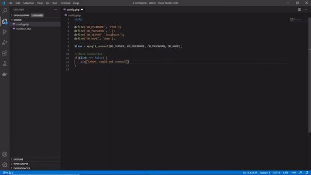Select the config.php editor tab

[x=73, y=10]
